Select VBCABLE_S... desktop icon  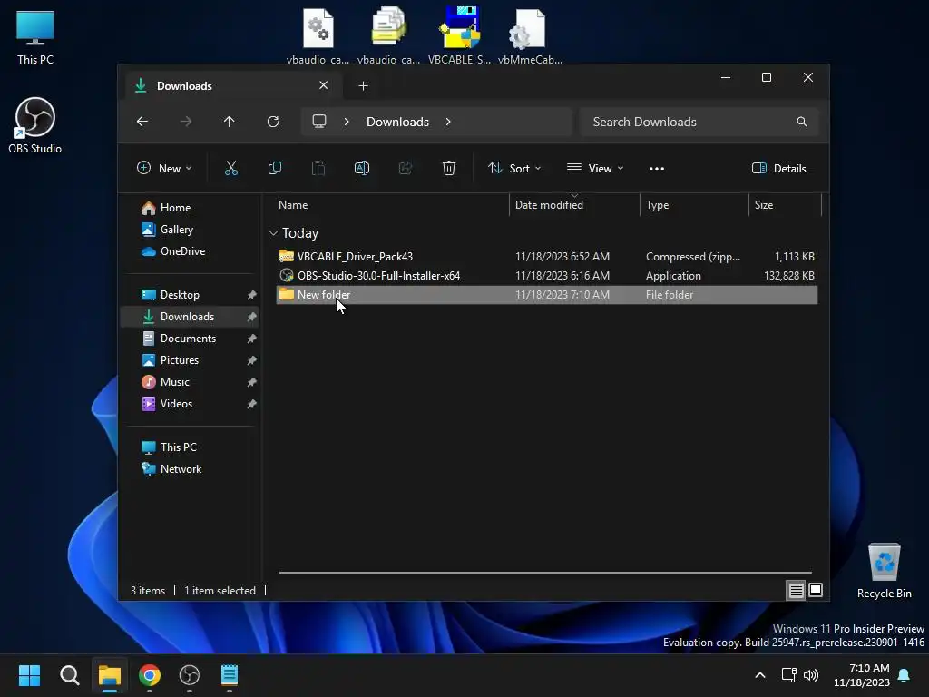(x=459, y=34)
